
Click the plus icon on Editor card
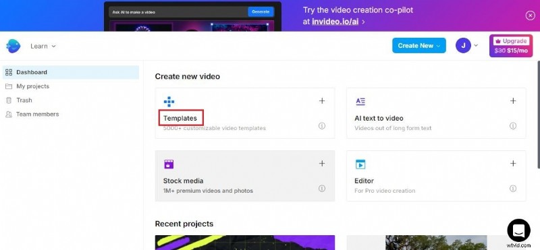pyautogui.click(x=513, y=163)
